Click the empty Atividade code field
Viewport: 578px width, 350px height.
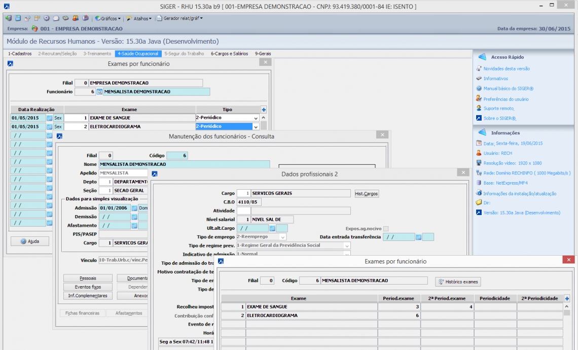coord(244,211)
